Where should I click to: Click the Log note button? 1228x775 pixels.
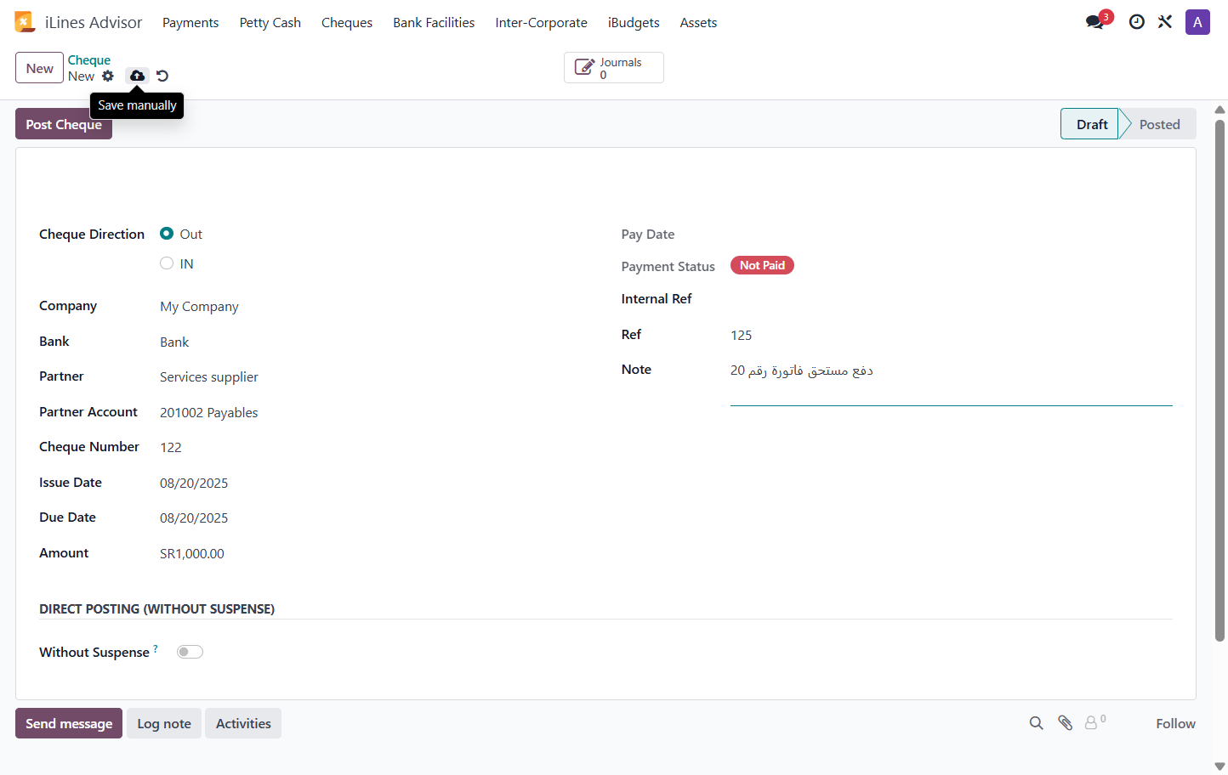164,723
